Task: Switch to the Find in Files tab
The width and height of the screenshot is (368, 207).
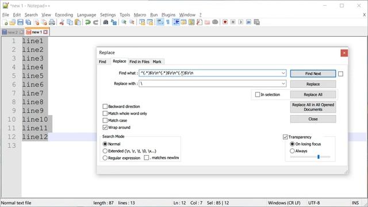Action: [x=139, y=62]
